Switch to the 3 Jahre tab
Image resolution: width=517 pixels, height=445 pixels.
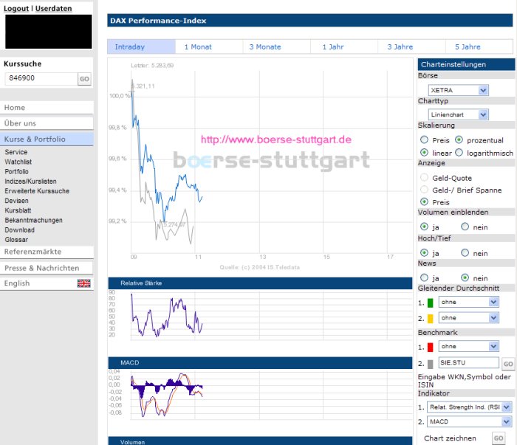pos(411,46)
